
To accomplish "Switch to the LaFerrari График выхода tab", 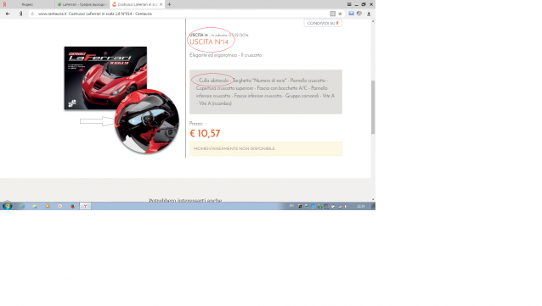I will (x=82, y=4).
